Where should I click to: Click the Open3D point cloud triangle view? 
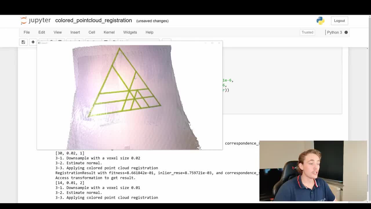point(130,97)
